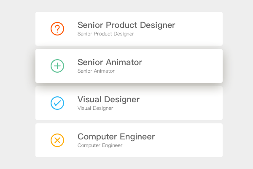Image resolution: width=253 pixels, height=169 pixels.
Task: Click the blue checkmark circle icon
Action: click(57, 103)
